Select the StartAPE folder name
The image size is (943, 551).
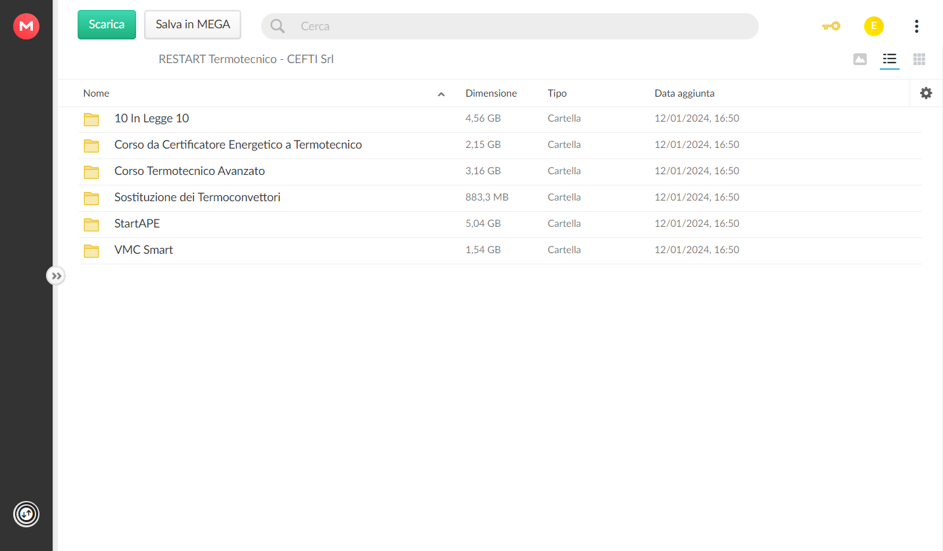pos(137,224)
